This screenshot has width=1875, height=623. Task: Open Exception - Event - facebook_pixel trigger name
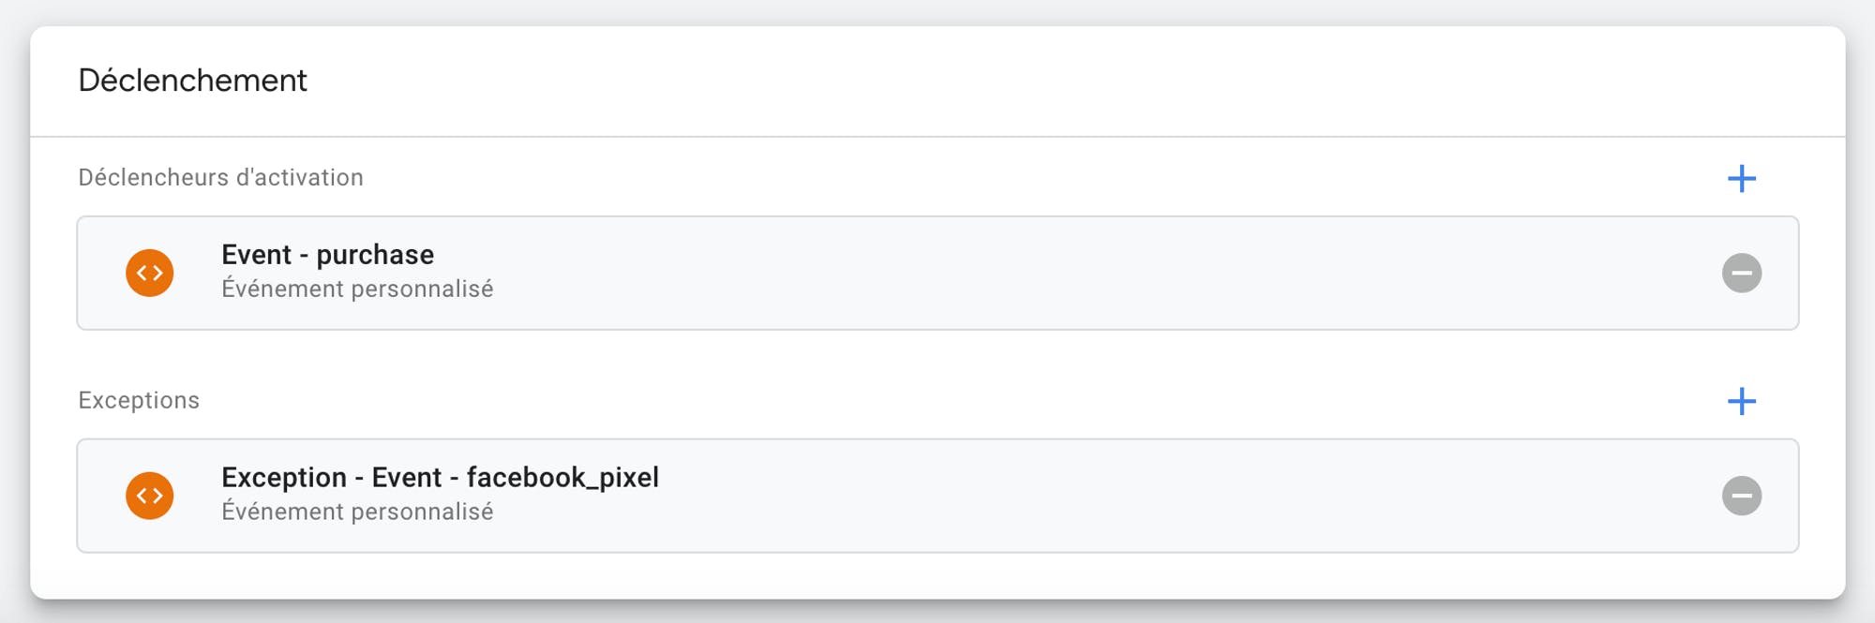[x=440, y=478]
